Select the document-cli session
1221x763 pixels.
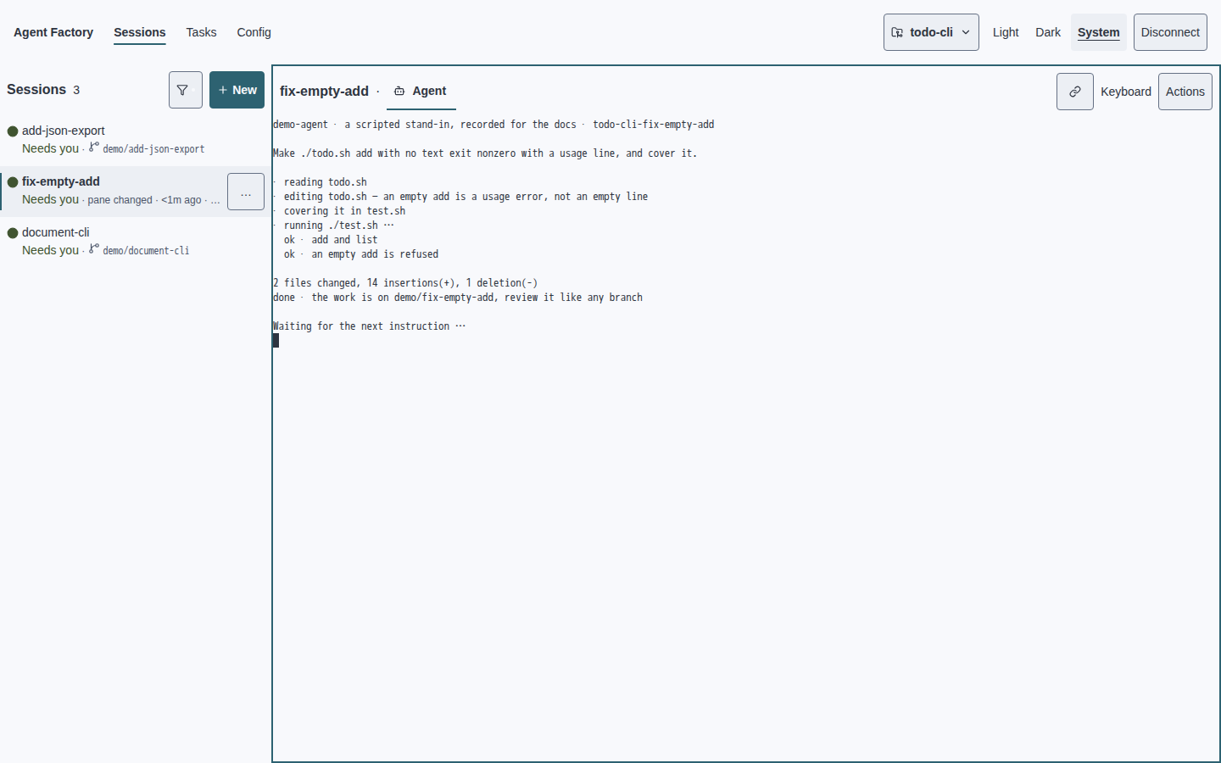(136, 242)
